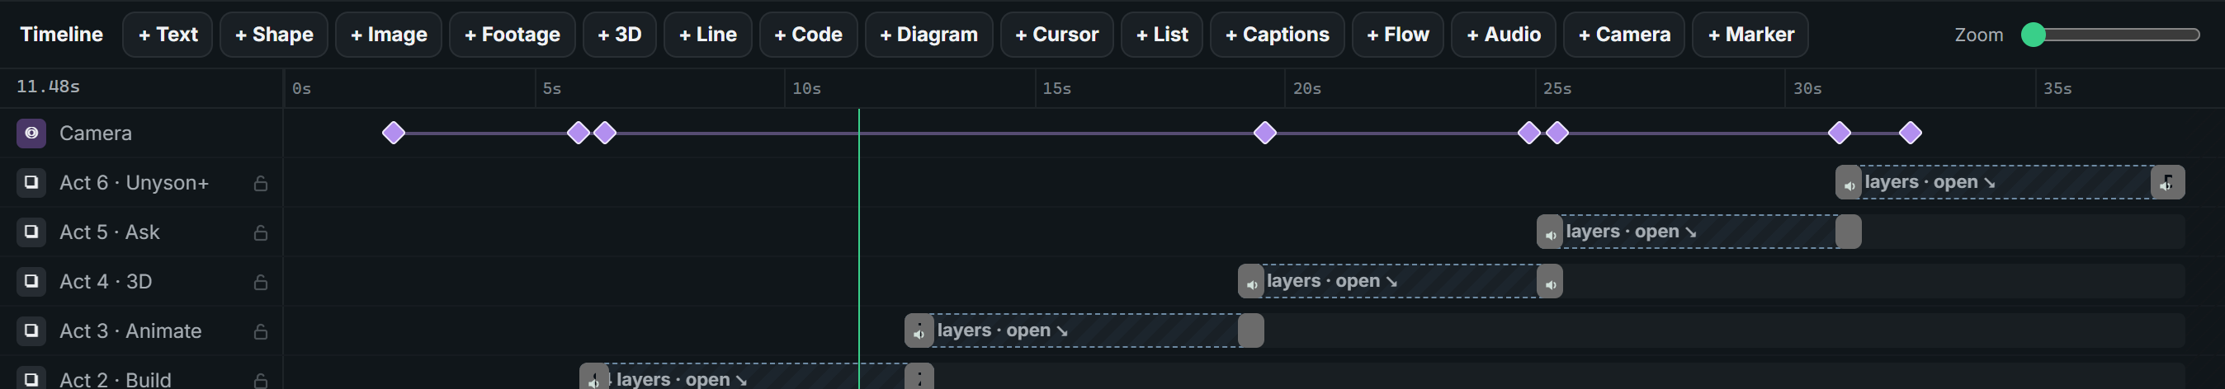Image resolution: width=2225 pixels, height=389 pixels.
Task: Toggle the Camera track eye icon
Action: tap(31, 133)
